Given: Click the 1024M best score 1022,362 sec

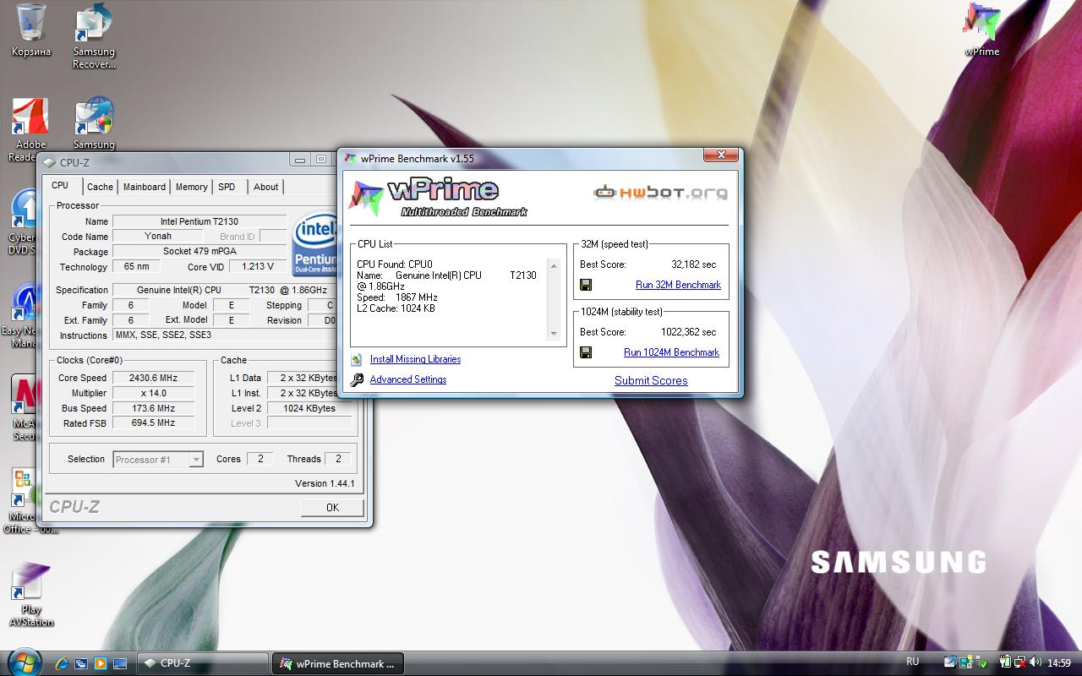Looking at the screenshot, I should point(688,332).
